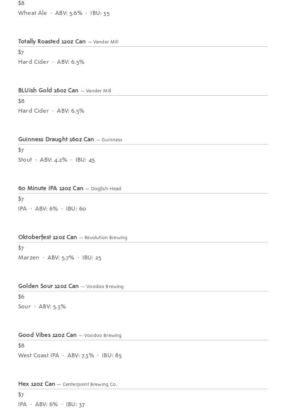The image size is (286, 408).
Task: Select the Golden Sour 12oz Can heading
Action: click(x=49, y=286)
